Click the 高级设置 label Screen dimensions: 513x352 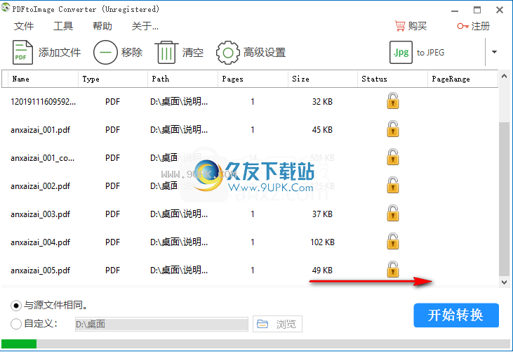click(265, 53)
